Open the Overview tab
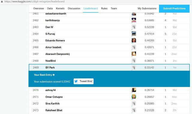192x114 pixels. [38, 8]
